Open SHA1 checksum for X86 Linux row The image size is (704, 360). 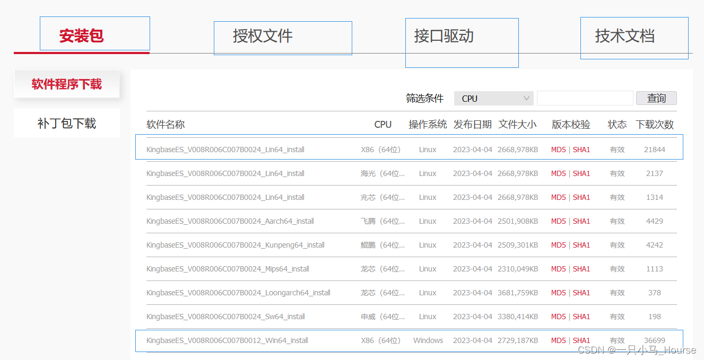(x=581, y=150)
